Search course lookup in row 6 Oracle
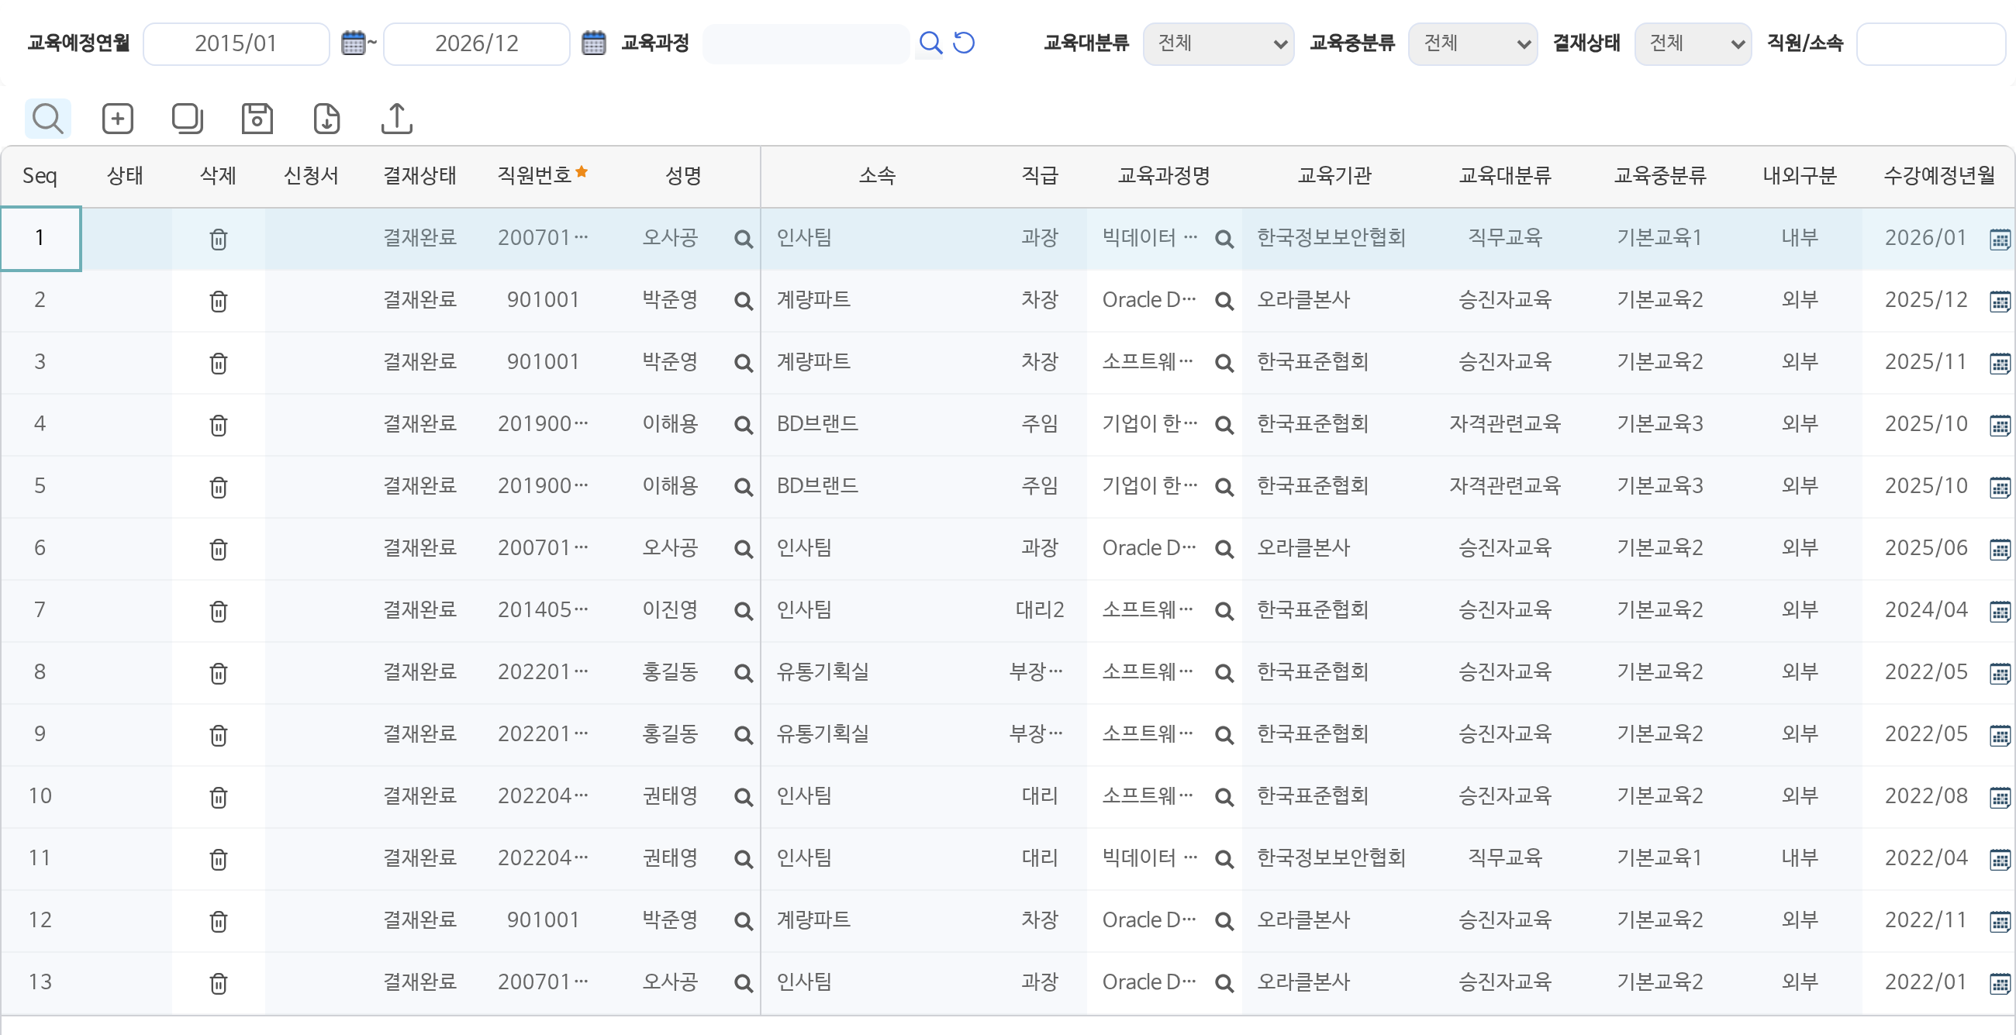Viewport: 2016px width, 1035px height. coord(1224,549)
